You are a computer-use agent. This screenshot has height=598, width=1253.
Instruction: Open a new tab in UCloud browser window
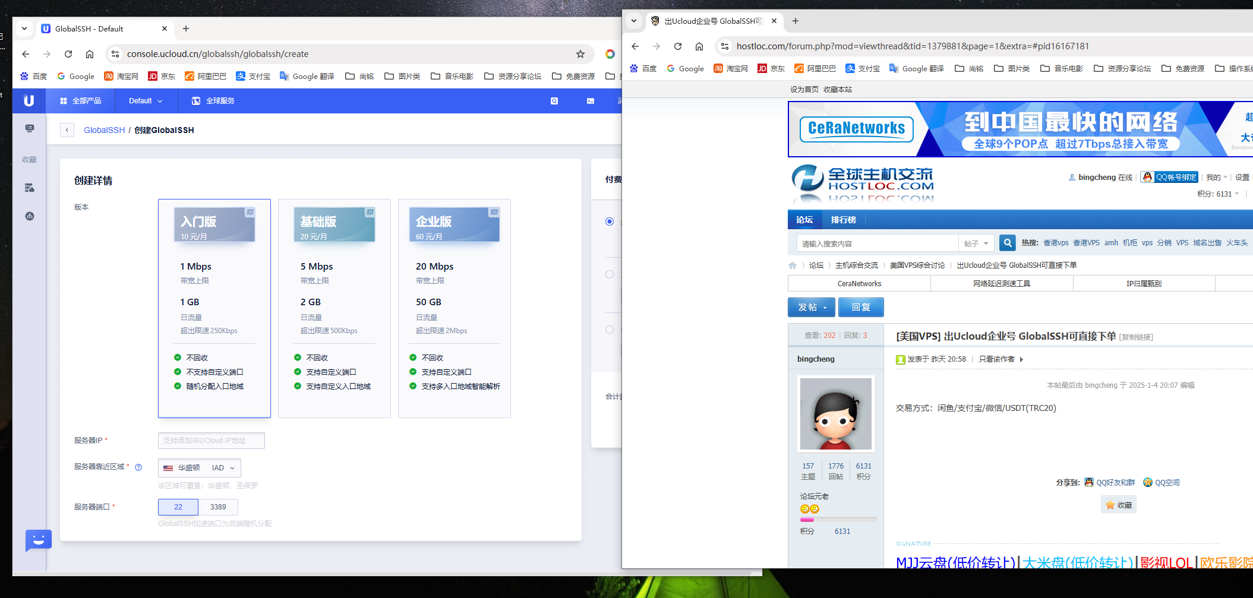(186, 29)
